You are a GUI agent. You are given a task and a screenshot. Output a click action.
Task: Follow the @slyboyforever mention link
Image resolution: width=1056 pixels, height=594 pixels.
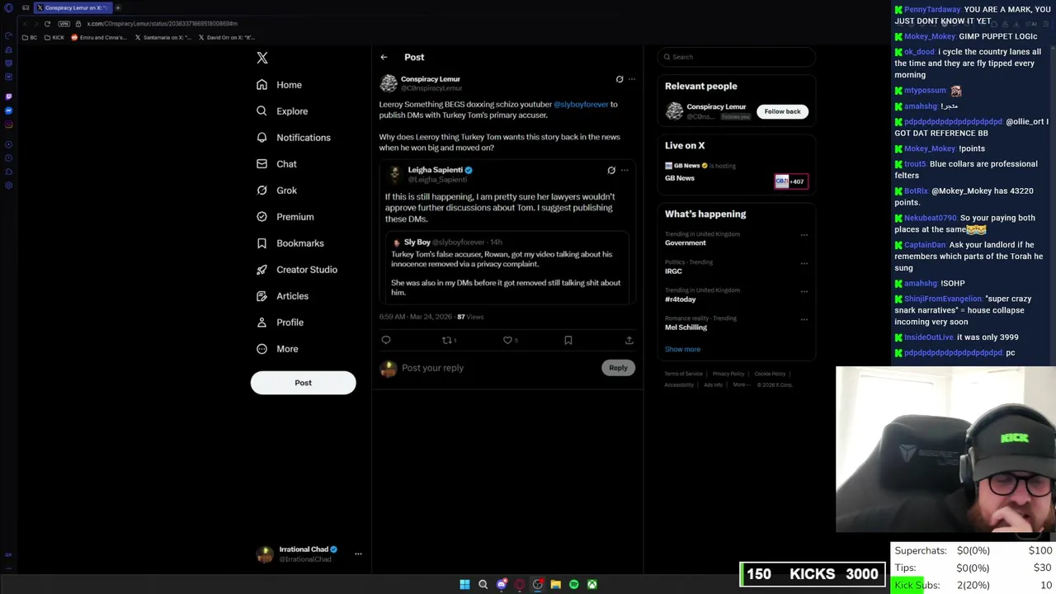click(581, 105)
